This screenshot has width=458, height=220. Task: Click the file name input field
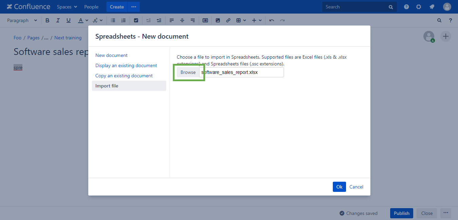pyautogui.click(x=242, y=72)
